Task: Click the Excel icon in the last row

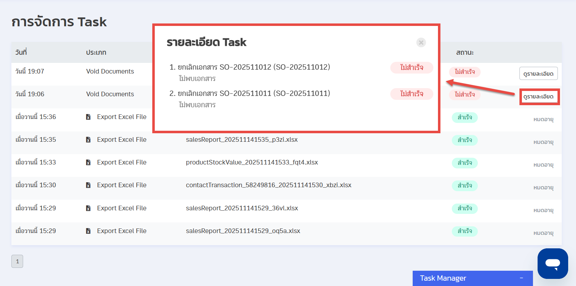Action: 88,231
